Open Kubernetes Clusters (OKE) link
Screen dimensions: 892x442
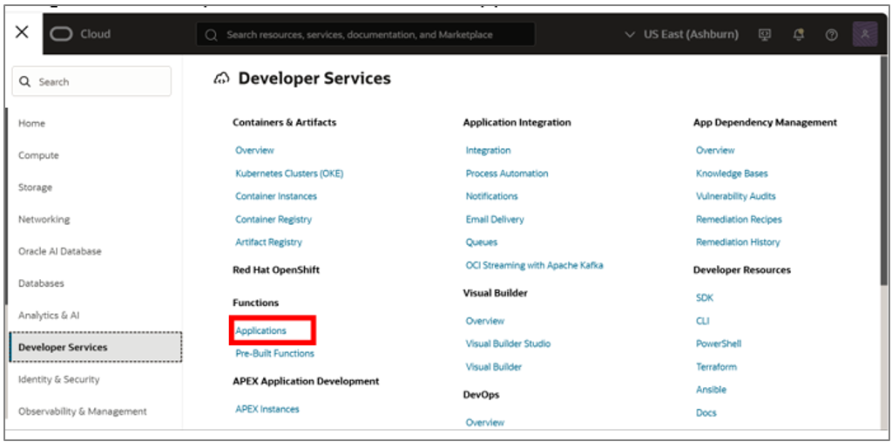pos(289,173)
